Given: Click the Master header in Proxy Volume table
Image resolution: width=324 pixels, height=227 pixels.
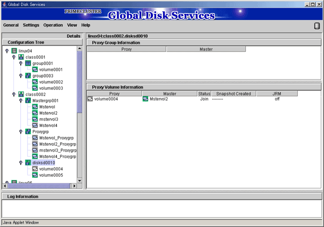Looking at the screenshot, I should 170,93.
